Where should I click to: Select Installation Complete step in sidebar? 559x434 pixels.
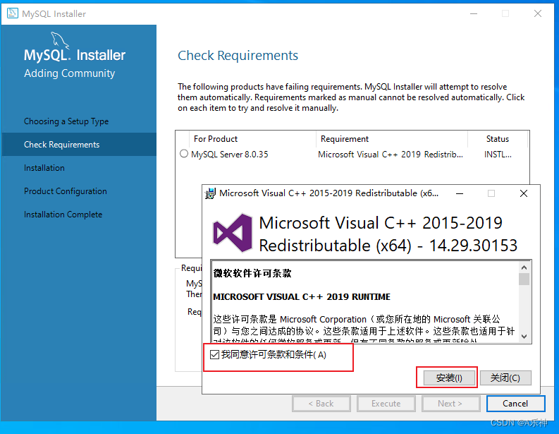point(63,214)
